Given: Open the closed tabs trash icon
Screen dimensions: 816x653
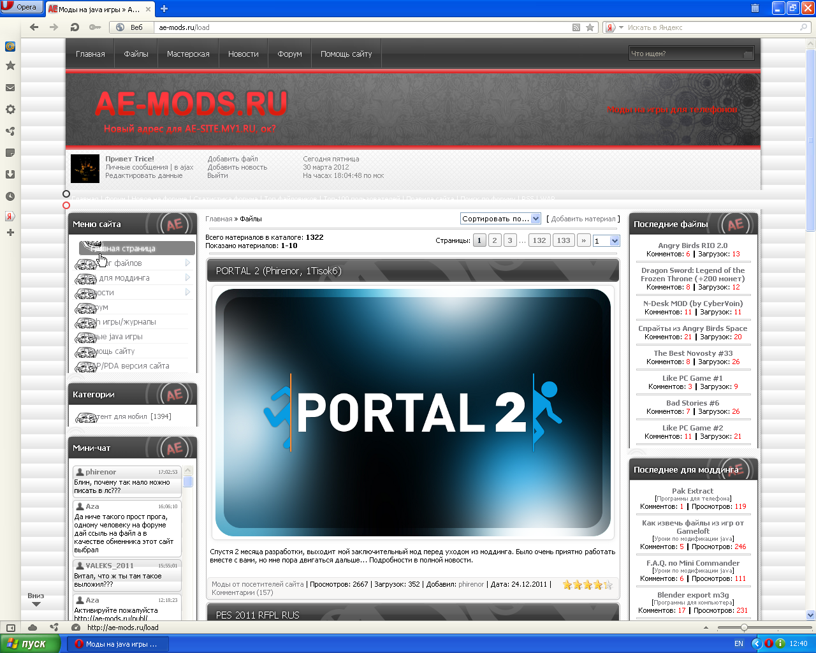Looking at the screenshot, I should coord(755,8).
